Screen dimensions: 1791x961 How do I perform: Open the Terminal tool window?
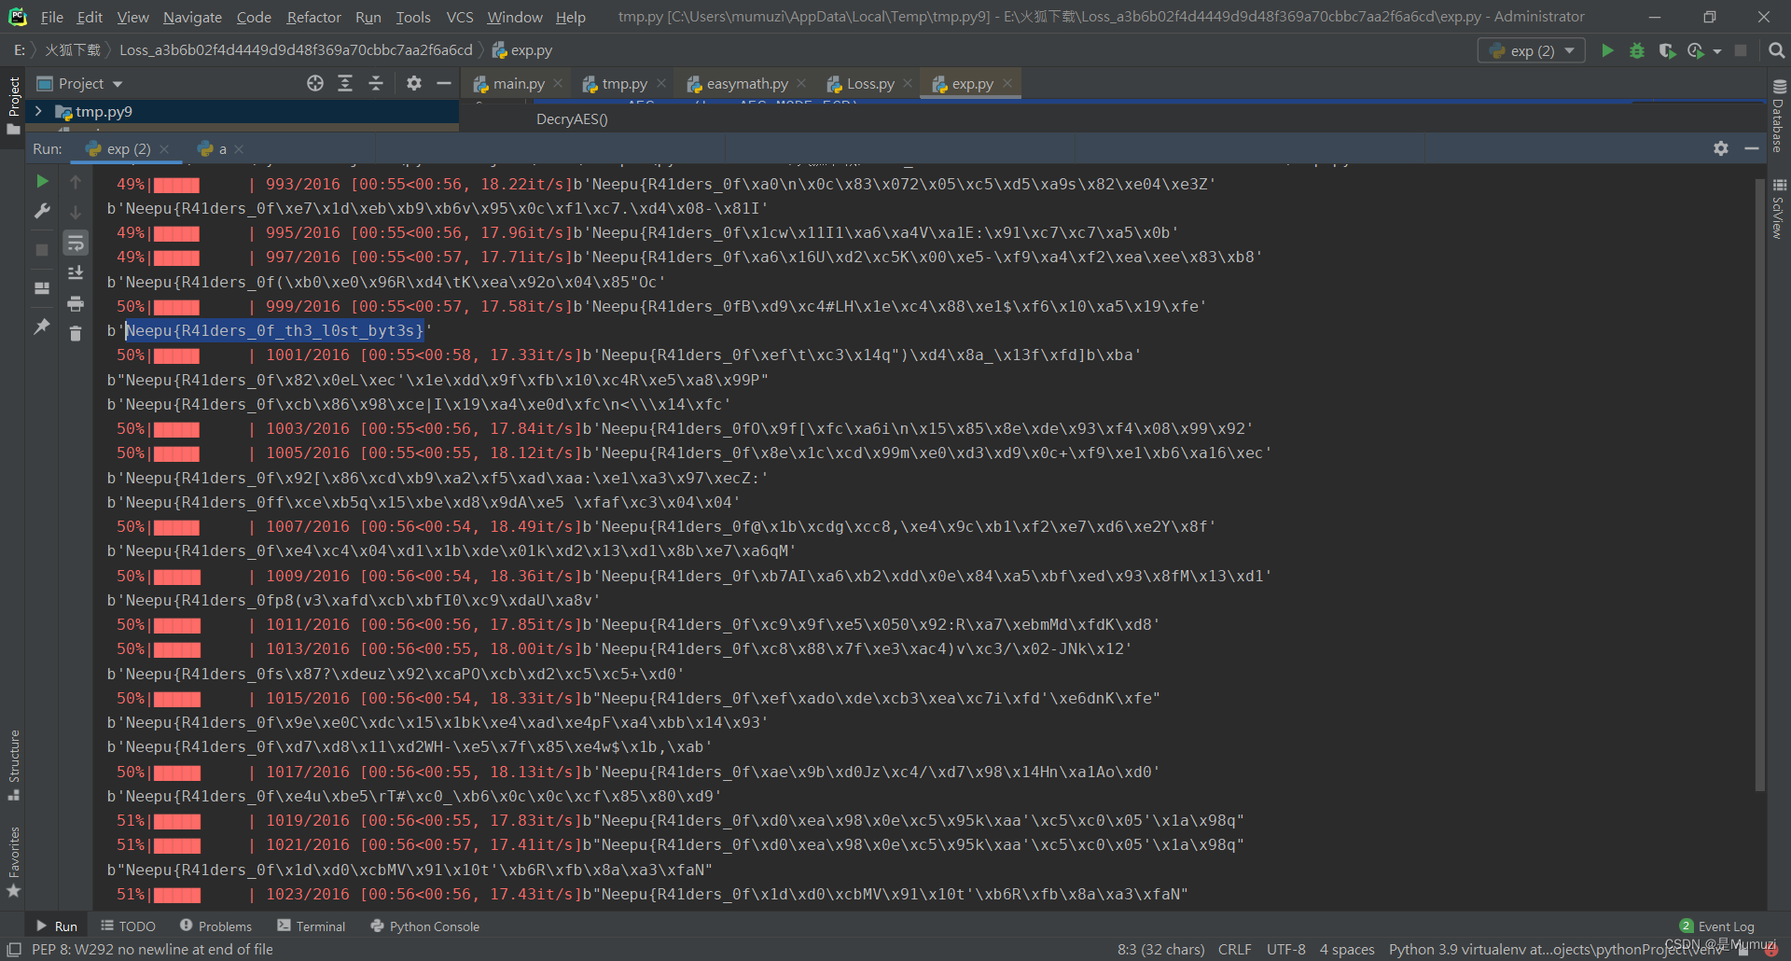(x=312, y=926)
